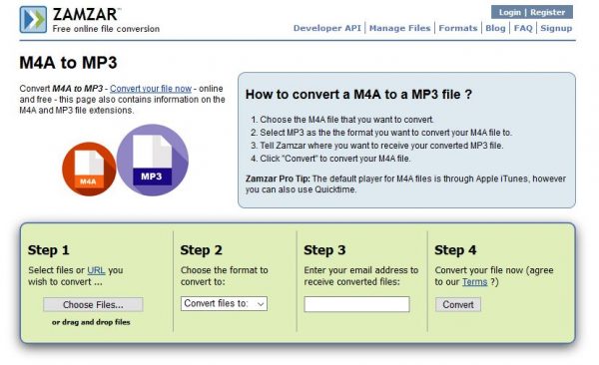Click the purple MP3 file icon
The image size is (599, 365).
click(x=153, y=160)
